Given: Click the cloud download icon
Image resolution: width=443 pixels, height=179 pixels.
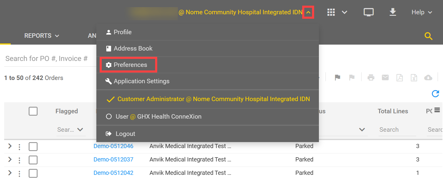Looking at the screenshot, I should [428, 78].
